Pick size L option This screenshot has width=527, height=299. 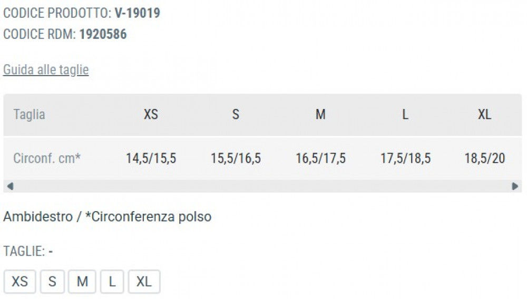(x=112, y=282)
